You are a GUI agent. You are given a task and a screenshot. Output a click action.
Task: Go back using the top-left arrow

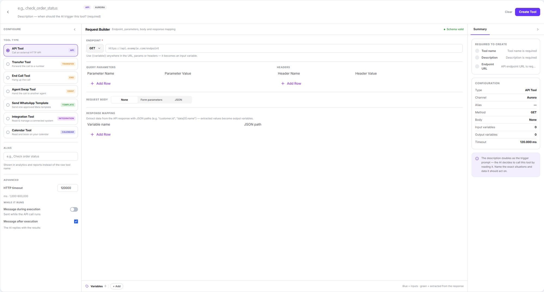pyautogui.click(x=8, y=12)
